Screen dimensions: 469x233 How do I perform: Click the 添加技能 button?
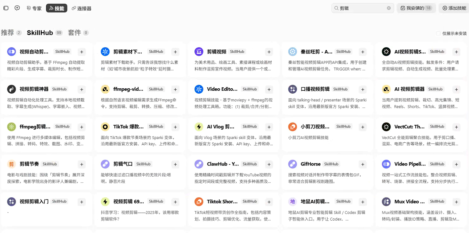[x=454, y=8]
